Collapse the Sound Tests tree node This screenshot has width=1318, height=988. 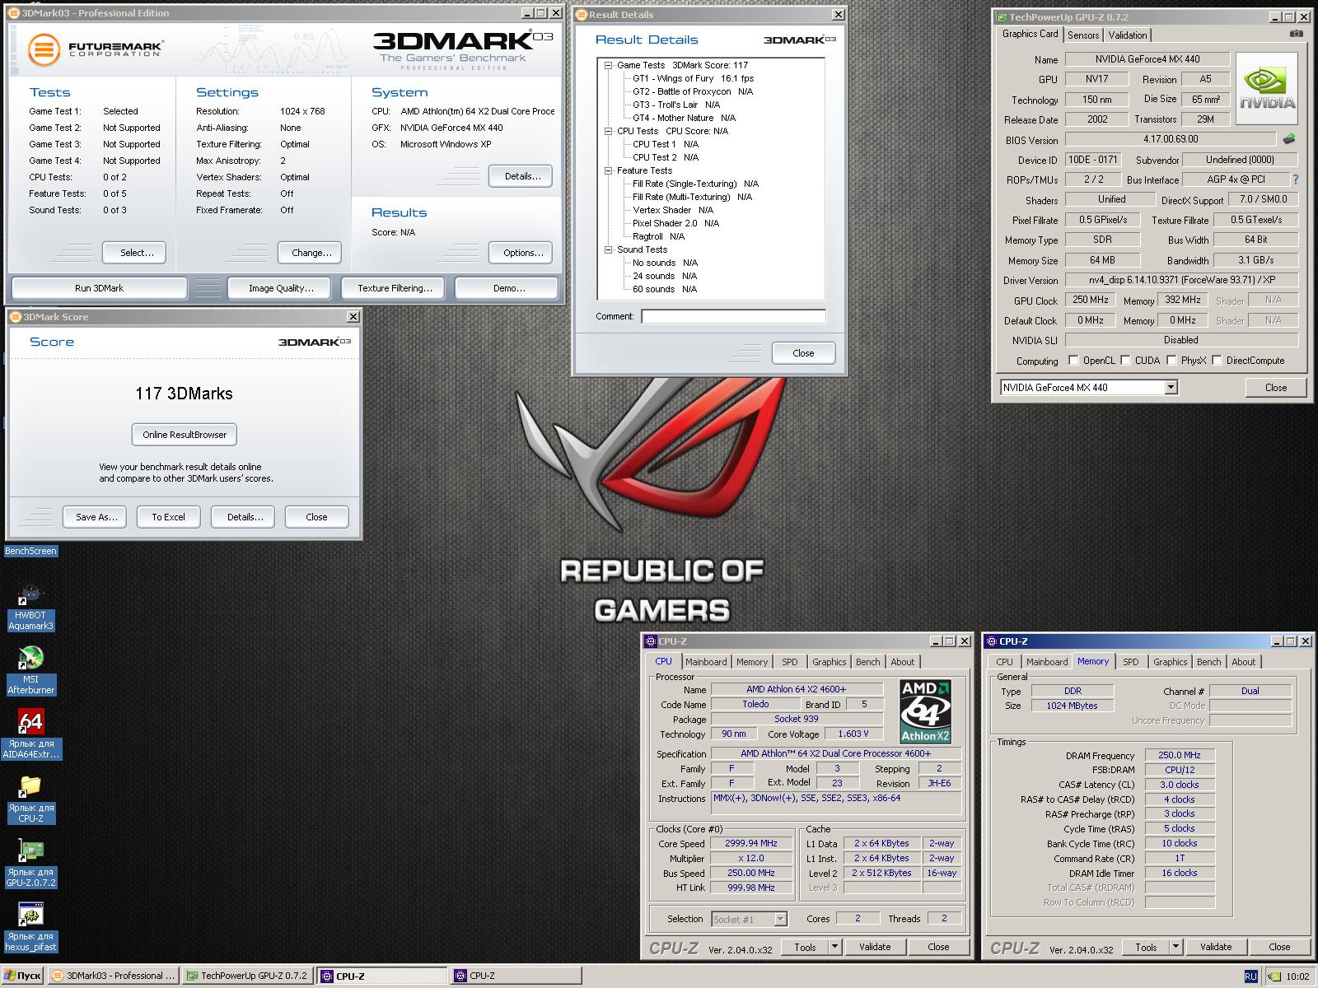(x=608, y=249)
